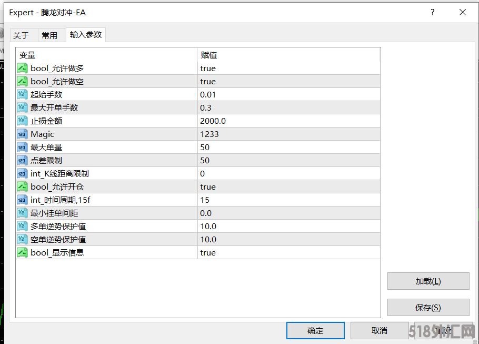Cancel the dialog with 取消
Viewport: 479px width, 344px height.
[x=379, y=330]
